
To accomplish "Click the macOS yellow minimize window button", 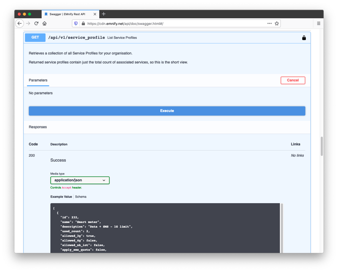I will 25,14.
